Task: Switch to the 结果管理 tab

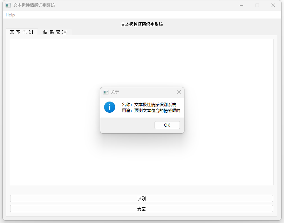Action: [55, 32]
